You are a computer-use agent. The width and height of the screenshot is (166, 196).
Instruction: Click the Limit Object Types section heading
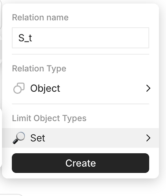49,118
